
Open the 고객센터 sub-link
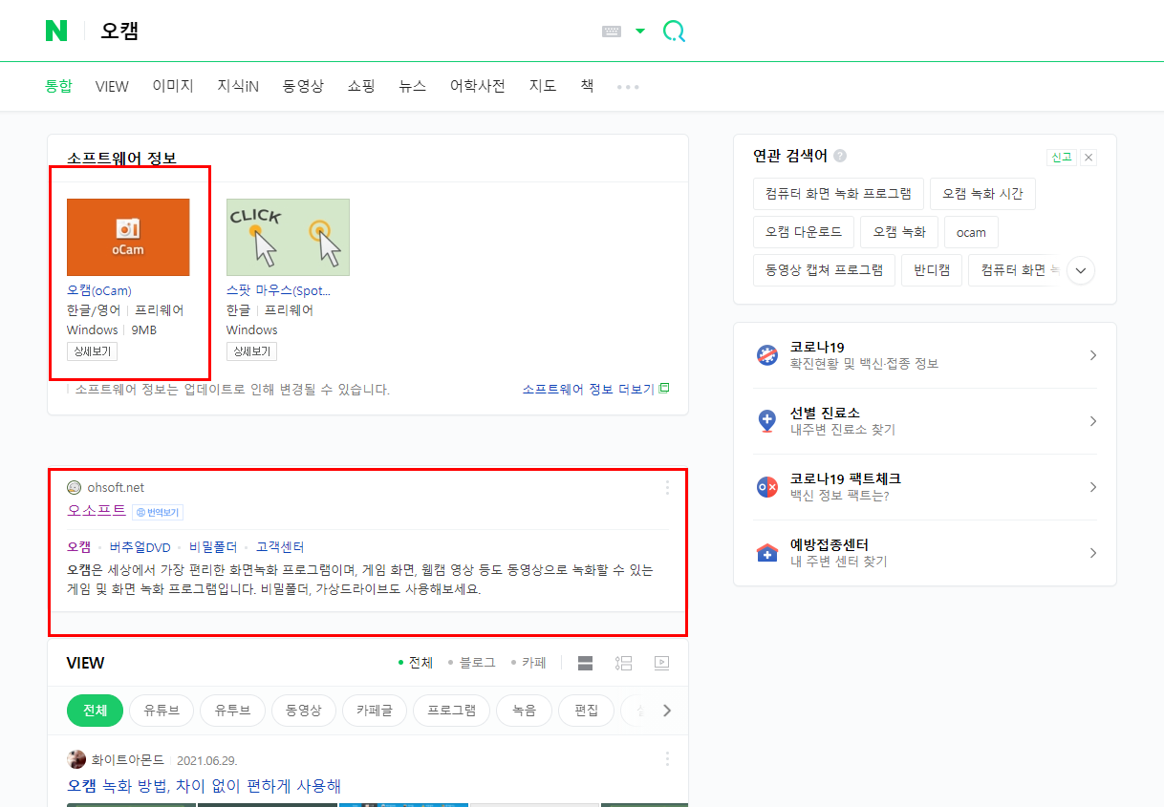pyautogui.click(x=280, y=547)
